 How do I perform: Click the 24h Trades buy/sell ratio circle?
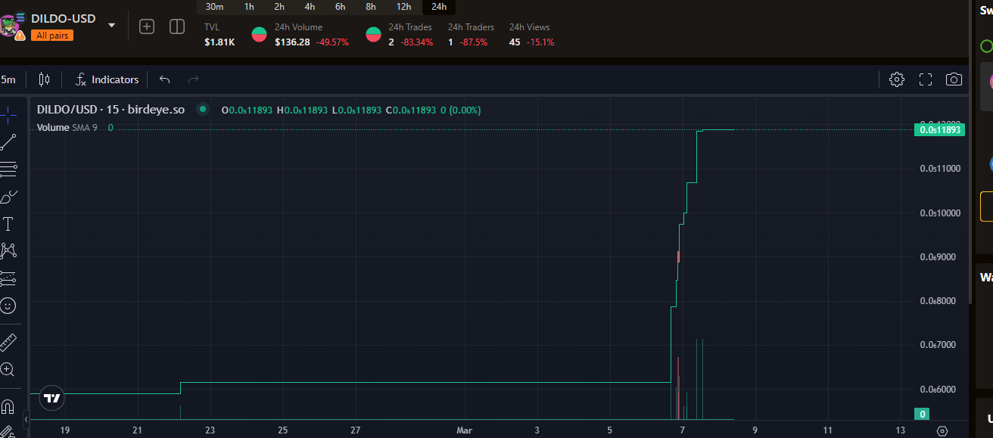[x=373, y=35]
